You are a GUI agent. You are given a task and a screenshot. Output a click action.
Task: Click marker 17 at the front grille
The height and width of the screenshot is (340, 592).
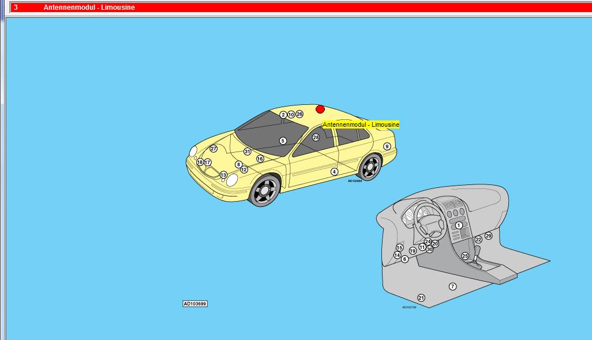[x=207, y=163]
